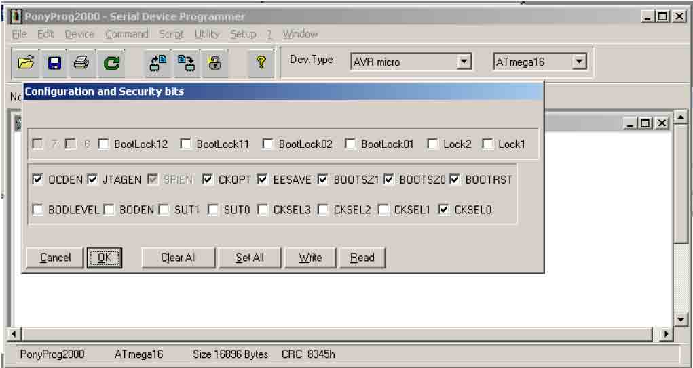
Task: Open the File menu
Action: (x=19, y=34)
